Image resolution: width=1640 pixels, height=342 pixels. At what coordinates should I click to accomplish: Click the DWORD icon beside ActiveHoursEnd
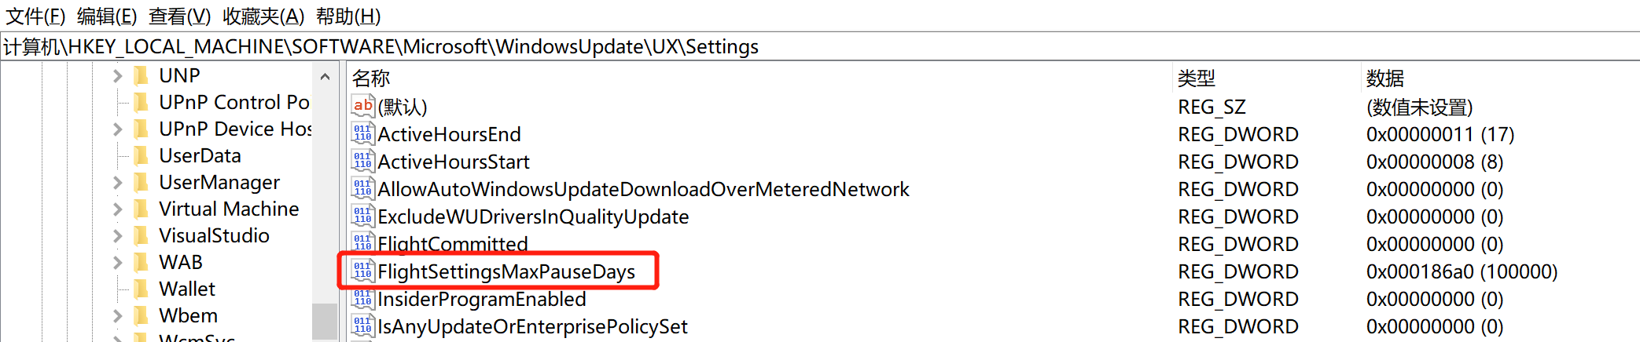click(362, 133)
